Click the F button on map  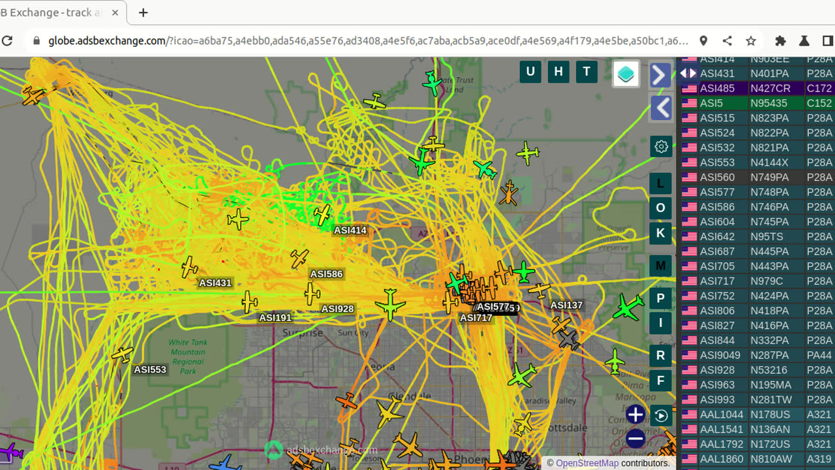tap(660, 380)
